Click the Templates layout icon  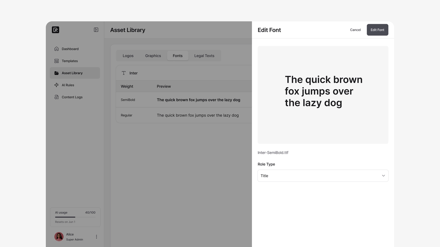pos(56,61)
